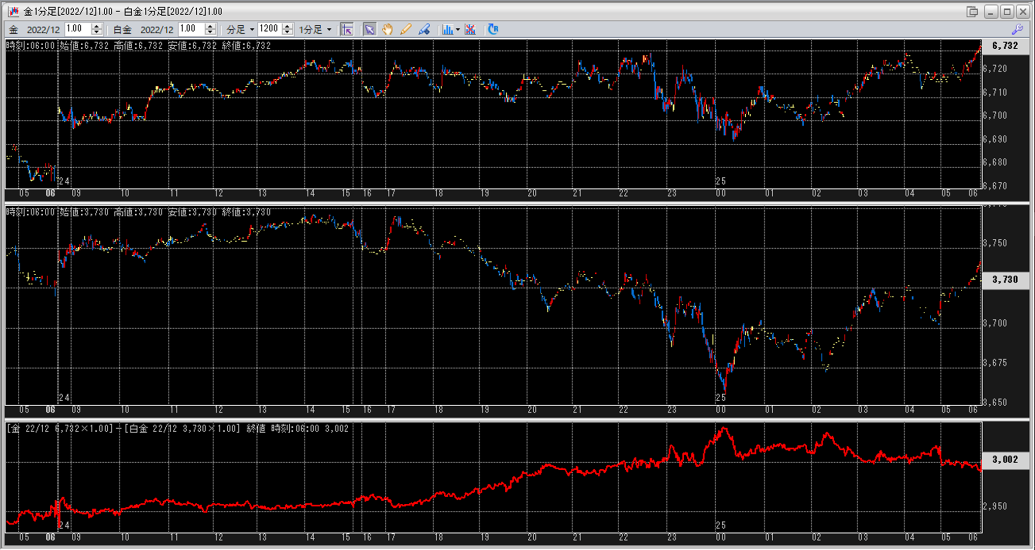Click the 3,002 spread value marker

pyautogui.click(x=1004, y=459)
